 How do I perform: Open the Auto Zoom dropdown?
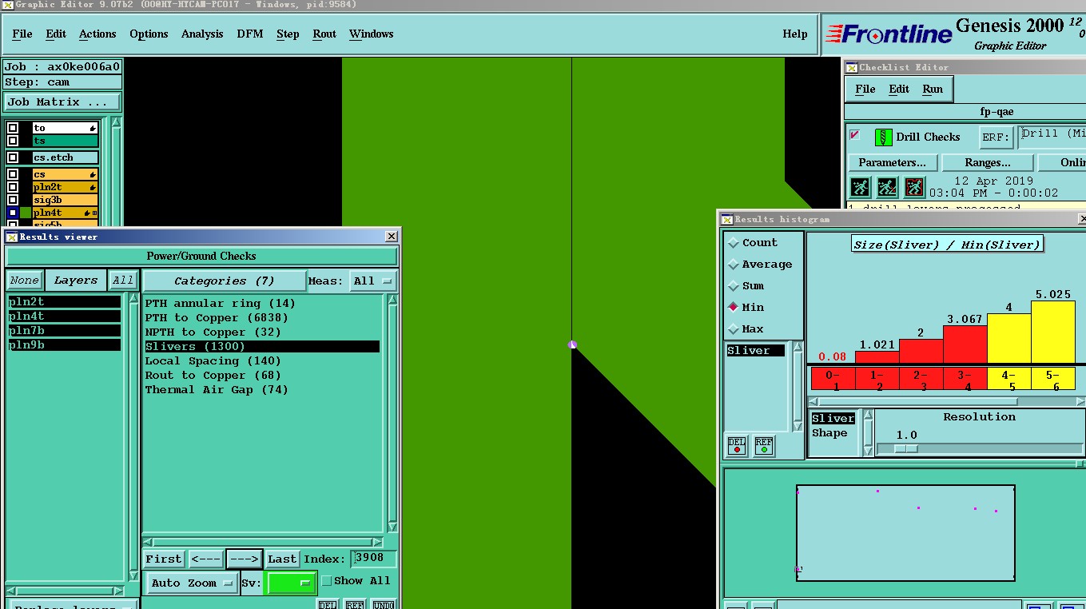coord(192,583)
